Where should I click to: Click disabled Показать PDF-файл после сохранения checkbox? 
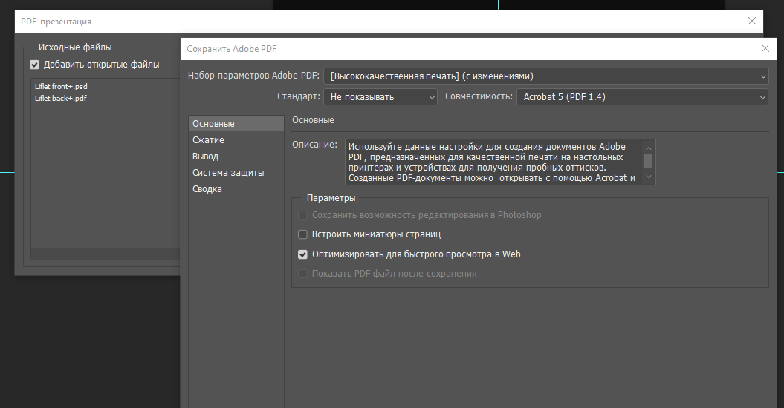click(302, 274)
